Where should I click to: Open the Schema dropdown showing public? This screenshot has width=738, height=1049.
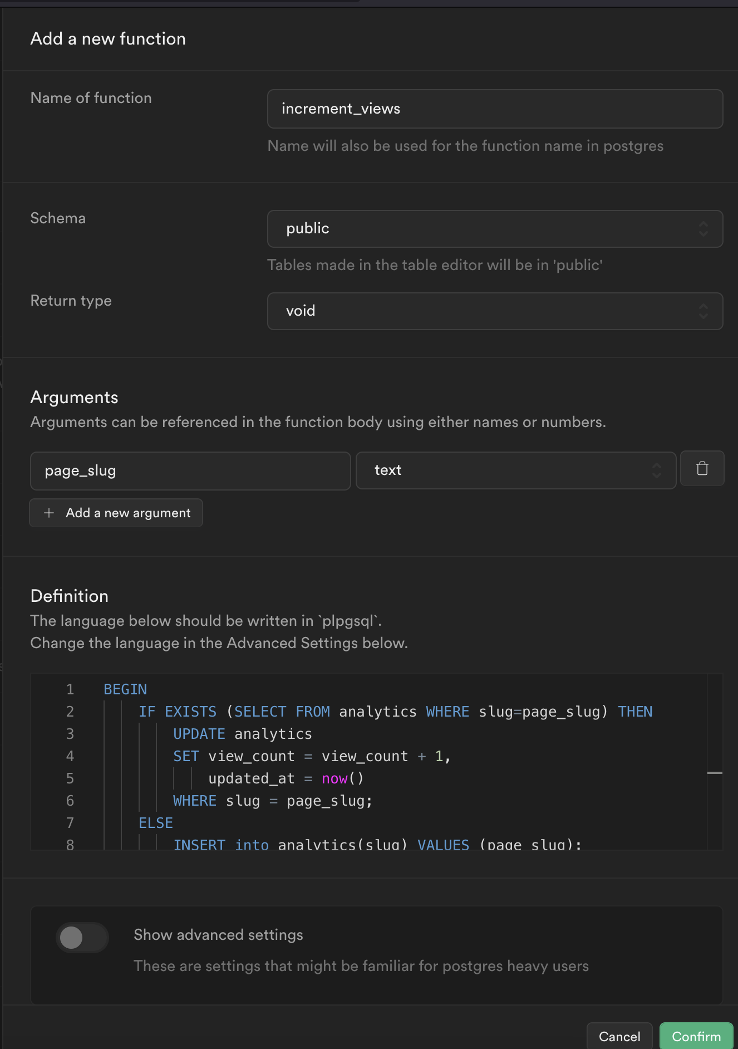click(x=495, y=229)
